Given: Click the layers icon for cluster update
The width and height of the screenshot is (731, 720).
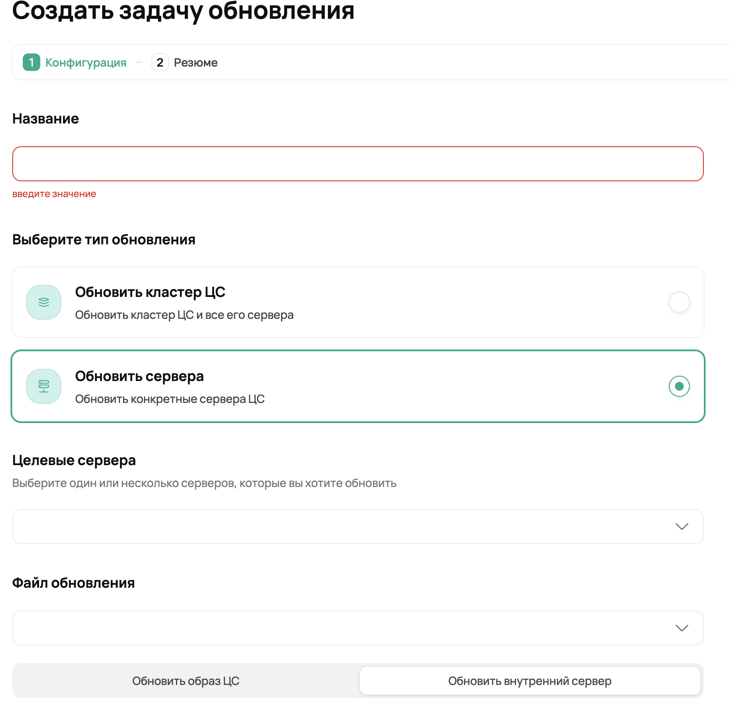Looking at the screenshot, I should click(44, 302).
